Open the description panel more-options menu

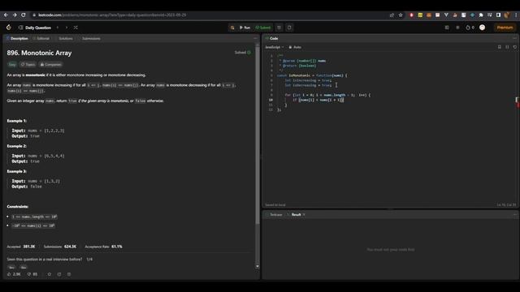[255, 38]
